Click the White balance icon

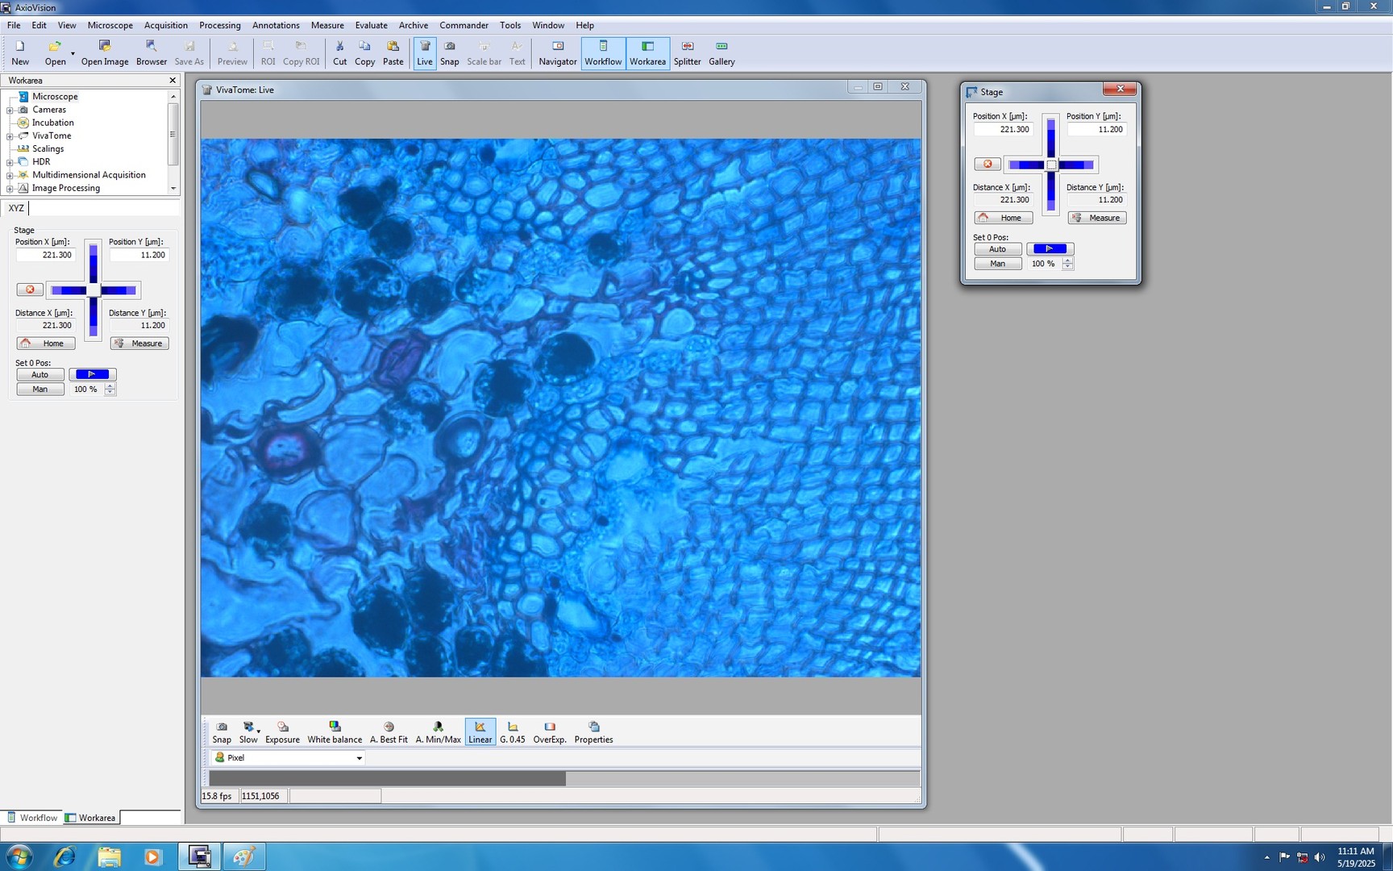[335, 731]
